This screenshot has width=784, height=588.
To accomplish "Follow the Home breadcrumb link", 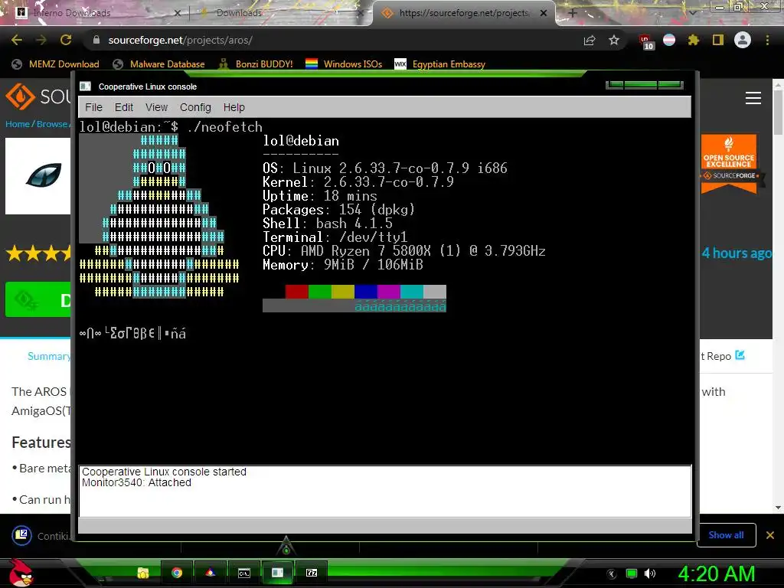I will [18, 124].
